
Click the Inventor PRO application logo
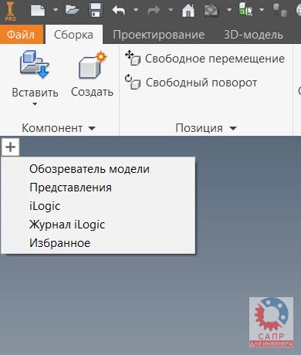(x=10, y=12)
